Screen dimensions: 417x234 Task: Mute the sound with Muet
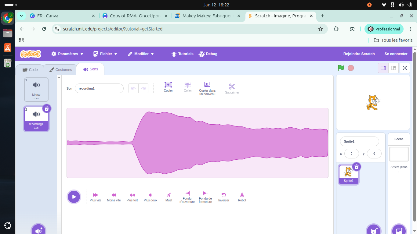pos(169,197)
